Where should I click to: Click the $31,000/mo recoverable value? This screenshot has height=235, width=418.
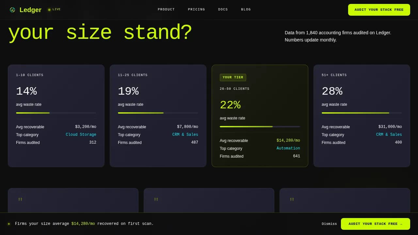tap(390, 127)
